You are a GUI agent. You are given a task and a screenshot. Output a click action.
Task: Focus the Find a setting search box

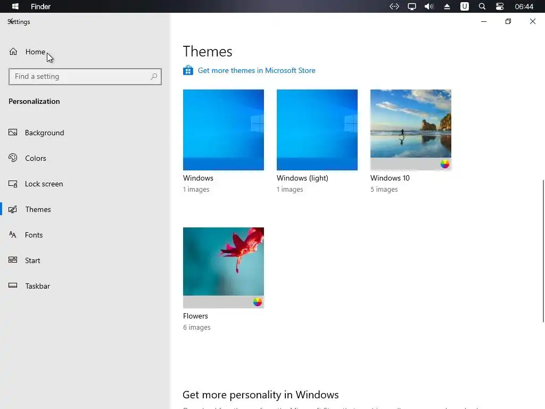tap(85, 77)
